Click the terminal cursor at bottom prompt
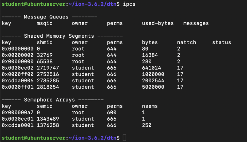Screen dimensions: 247x142 point(124,138)
